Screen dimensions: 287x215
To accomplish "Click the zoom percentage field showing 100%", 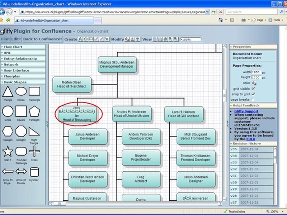I will coord(191,39).
